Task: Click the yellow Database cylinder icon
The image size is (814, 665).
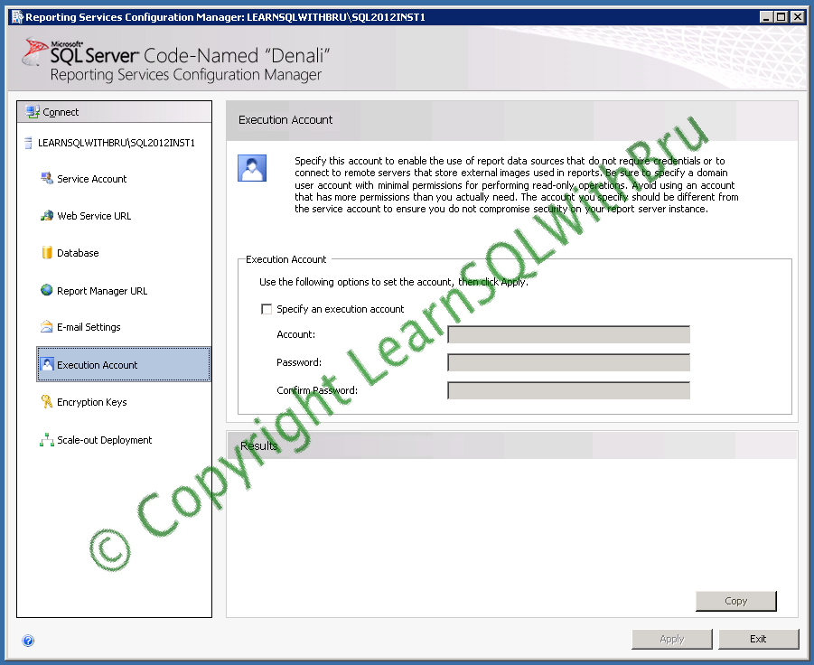Action: coord(47,252)
